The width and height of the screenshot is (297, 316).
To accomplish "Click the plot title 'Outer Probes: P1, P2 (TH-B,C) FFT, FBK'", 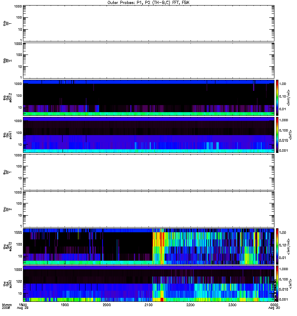I will point(148,3).
